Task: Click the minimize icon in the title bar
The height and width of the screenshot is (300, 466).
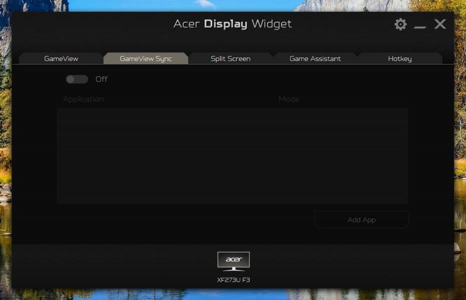Action: coord(420,25)
